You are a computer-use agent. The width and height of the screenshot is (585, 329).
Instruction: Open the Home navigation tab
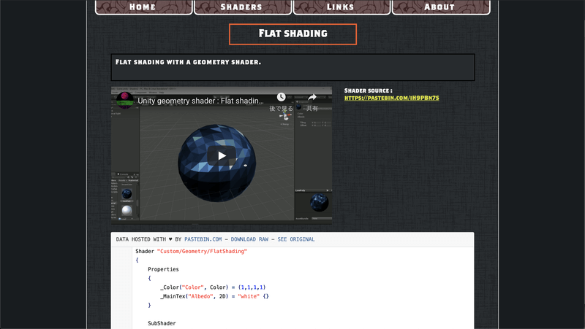pos(143,7)
